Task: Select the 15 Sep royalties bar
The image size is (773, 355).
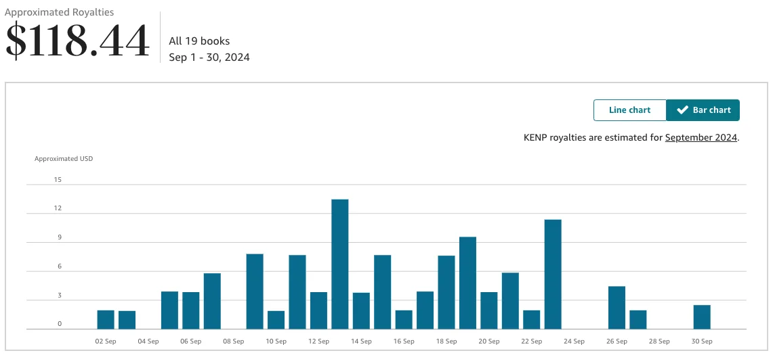Action: [x=383, y=292]
